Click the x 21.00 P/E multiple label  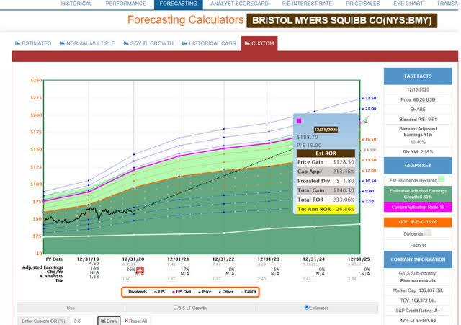(369, 109)
